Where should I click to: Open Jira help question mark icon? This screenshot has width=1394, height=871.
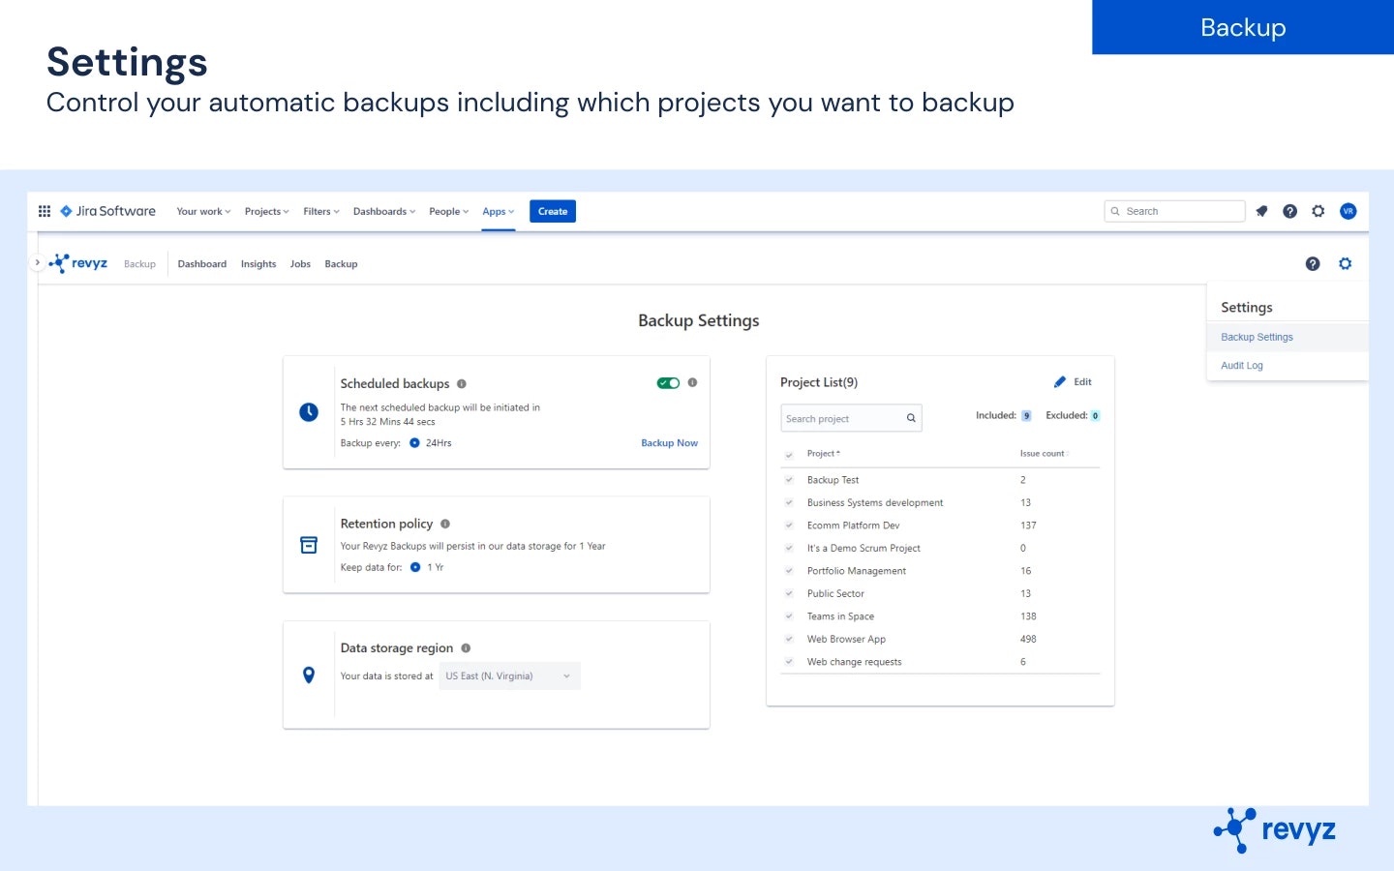coord(1289,211)
